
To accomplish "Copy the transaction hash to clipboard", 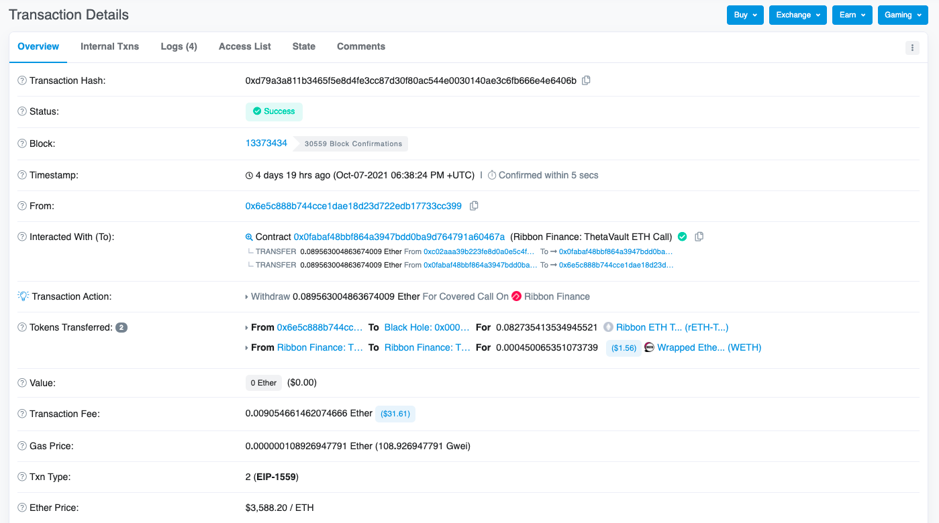I will tap(586, 80).
